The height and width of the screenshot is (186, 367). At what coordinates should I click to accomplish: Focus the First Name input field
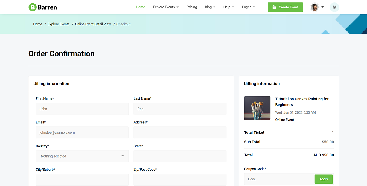coord(82,109)
